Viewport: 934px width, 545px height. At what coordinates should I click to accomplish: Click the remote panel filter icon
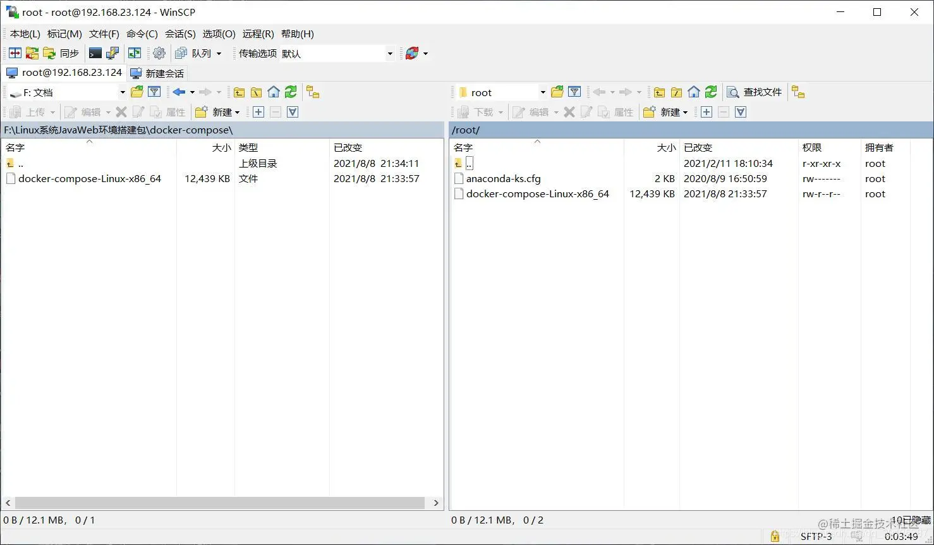pos(574,92)
